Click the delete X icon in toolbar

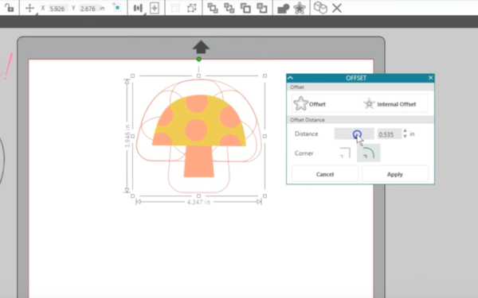[x=337, y=8]
